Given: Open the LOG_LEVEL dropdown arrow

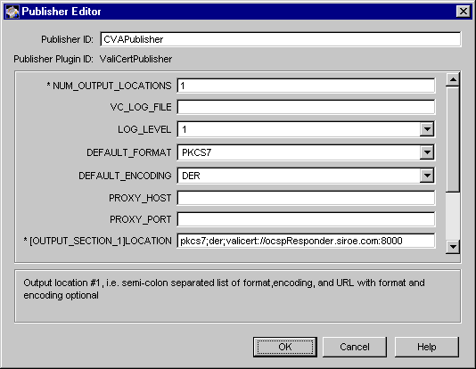Looking at the screenshot, I should [427, 129].
